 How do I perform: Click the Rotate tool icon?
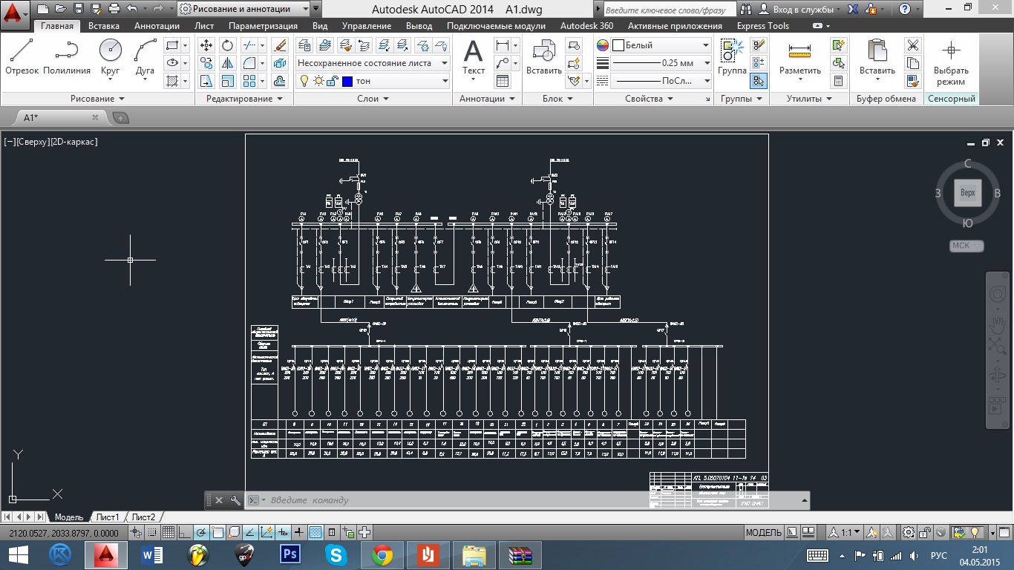coord(228,45)
